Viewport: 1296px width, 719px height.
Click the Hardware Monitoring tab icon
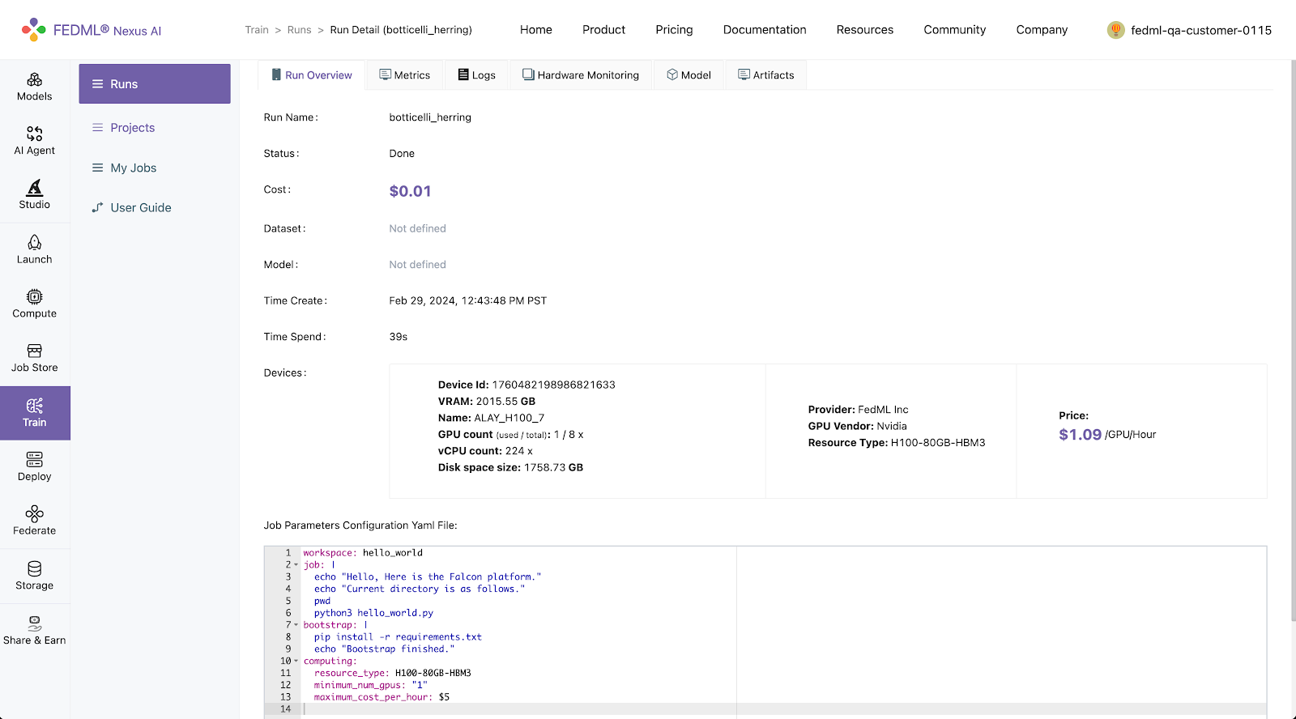click(x=528, y=74)
